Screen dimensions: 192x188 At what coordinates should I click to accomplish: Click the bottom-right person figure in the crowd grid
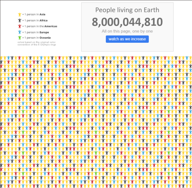[x=190, y=186]
